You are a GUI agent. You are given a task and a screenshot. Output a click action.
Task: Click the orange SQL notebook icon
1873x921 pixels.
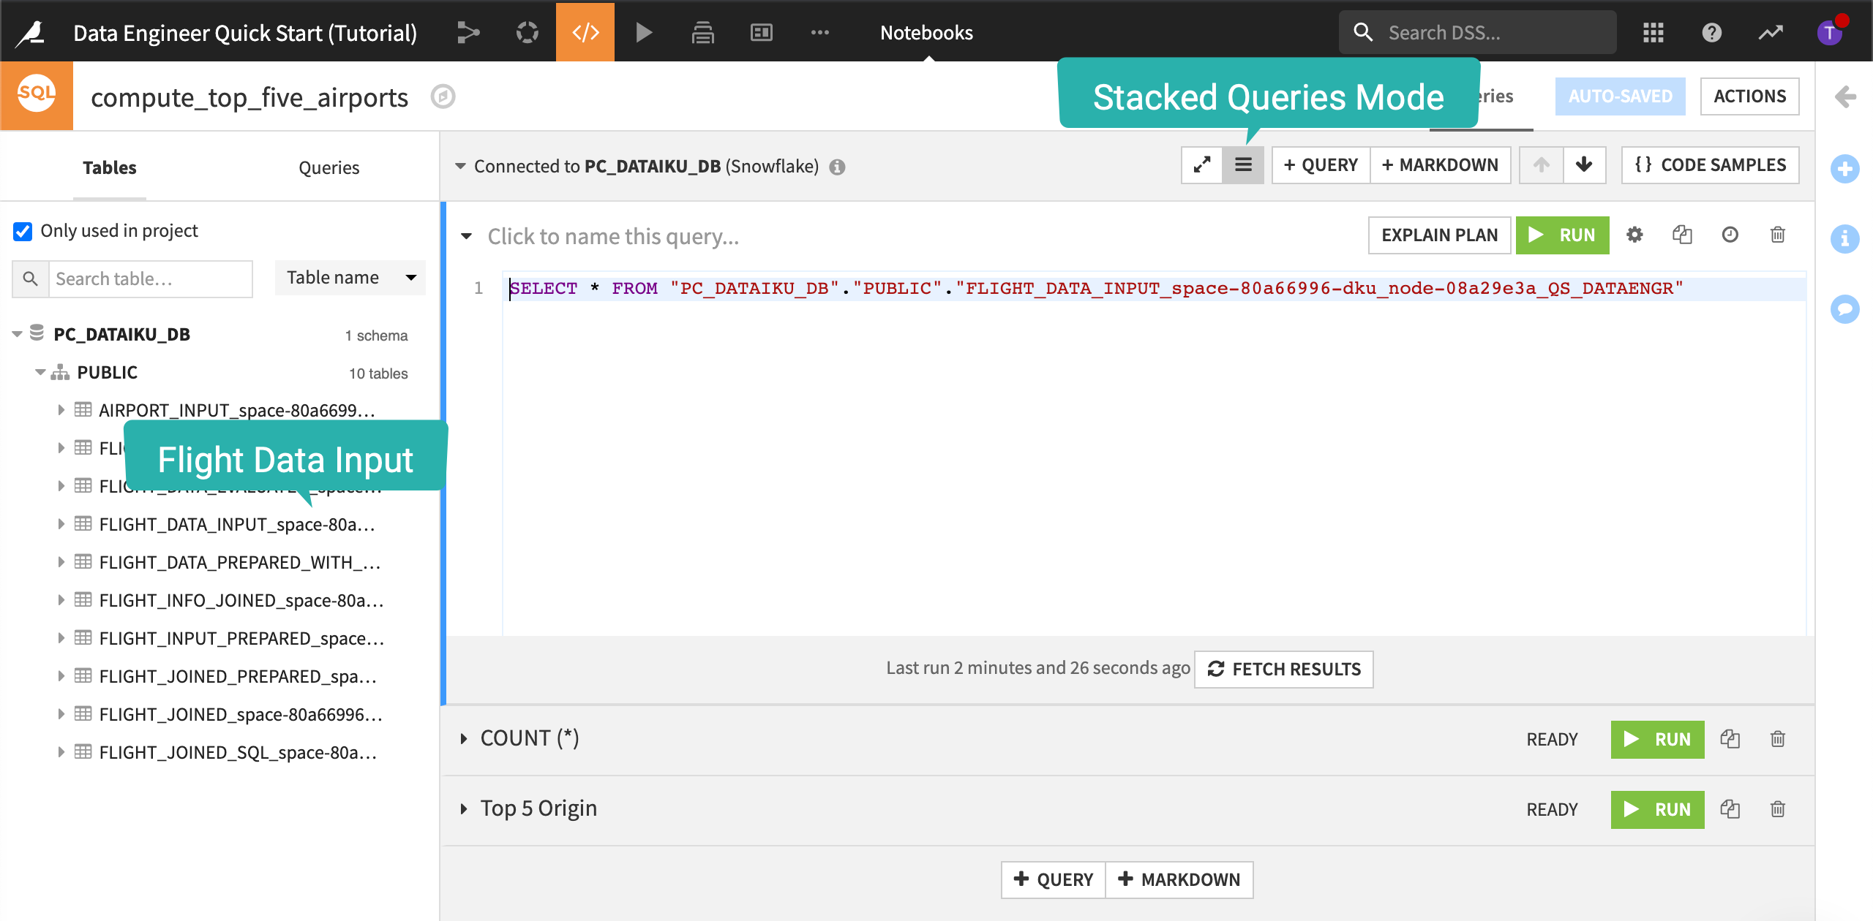(37, 95)
